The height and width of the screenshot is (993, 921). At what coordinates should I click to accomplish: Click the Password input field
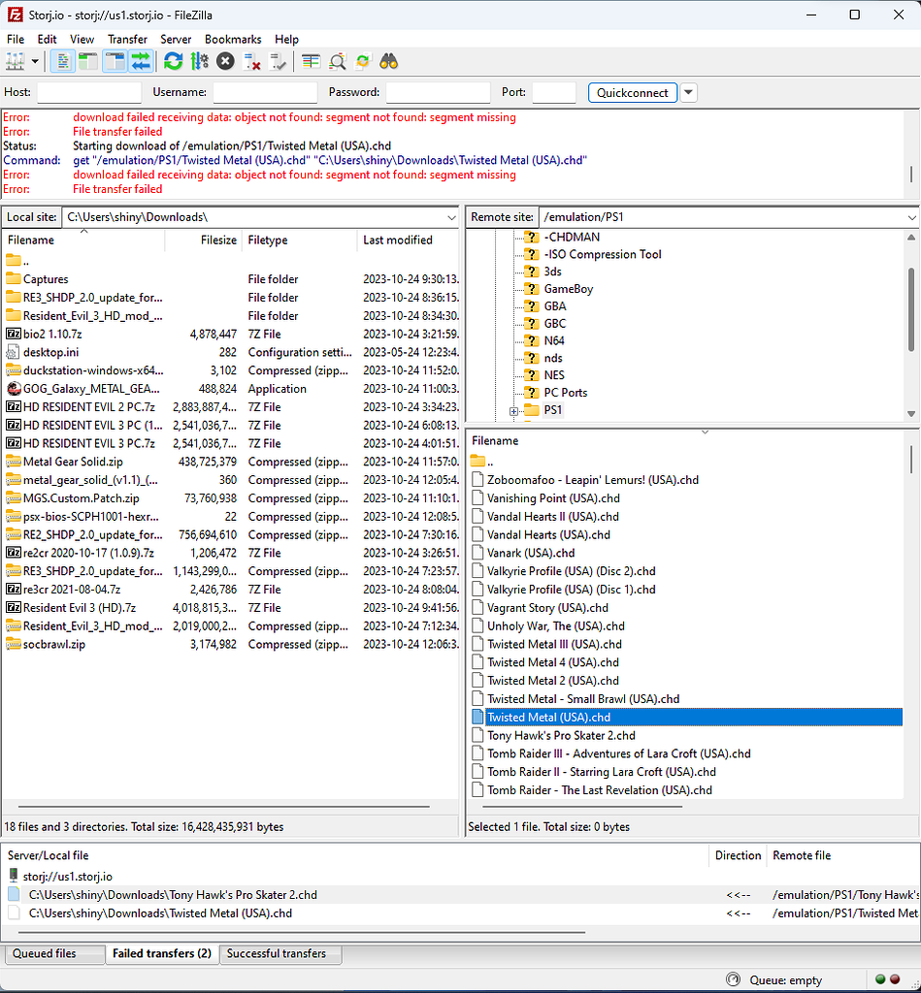click(x=438, y=92)
